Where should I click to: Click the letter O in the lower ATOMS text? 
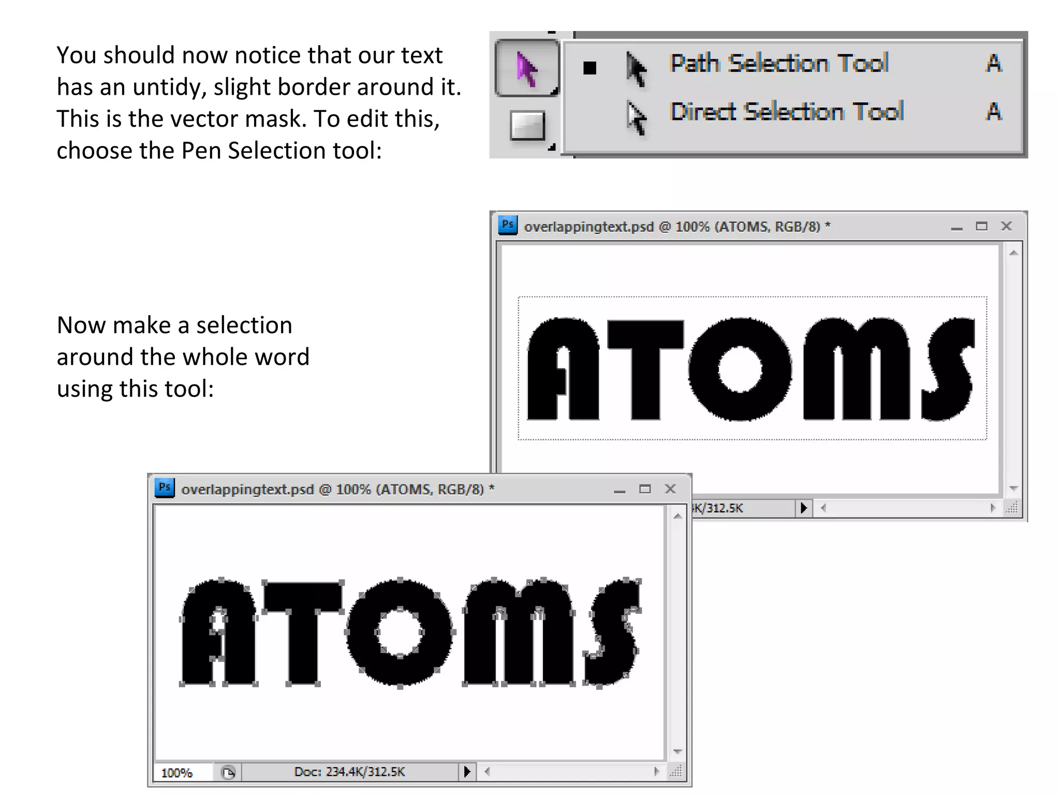[400, 632]
